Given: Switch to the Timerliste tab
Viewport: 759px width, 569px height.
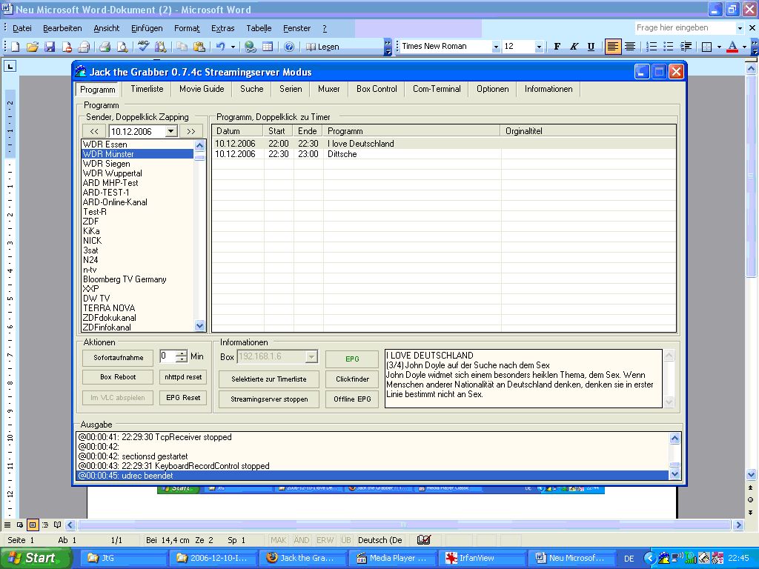Looking at the screenshot, I should tap(147, 89).
